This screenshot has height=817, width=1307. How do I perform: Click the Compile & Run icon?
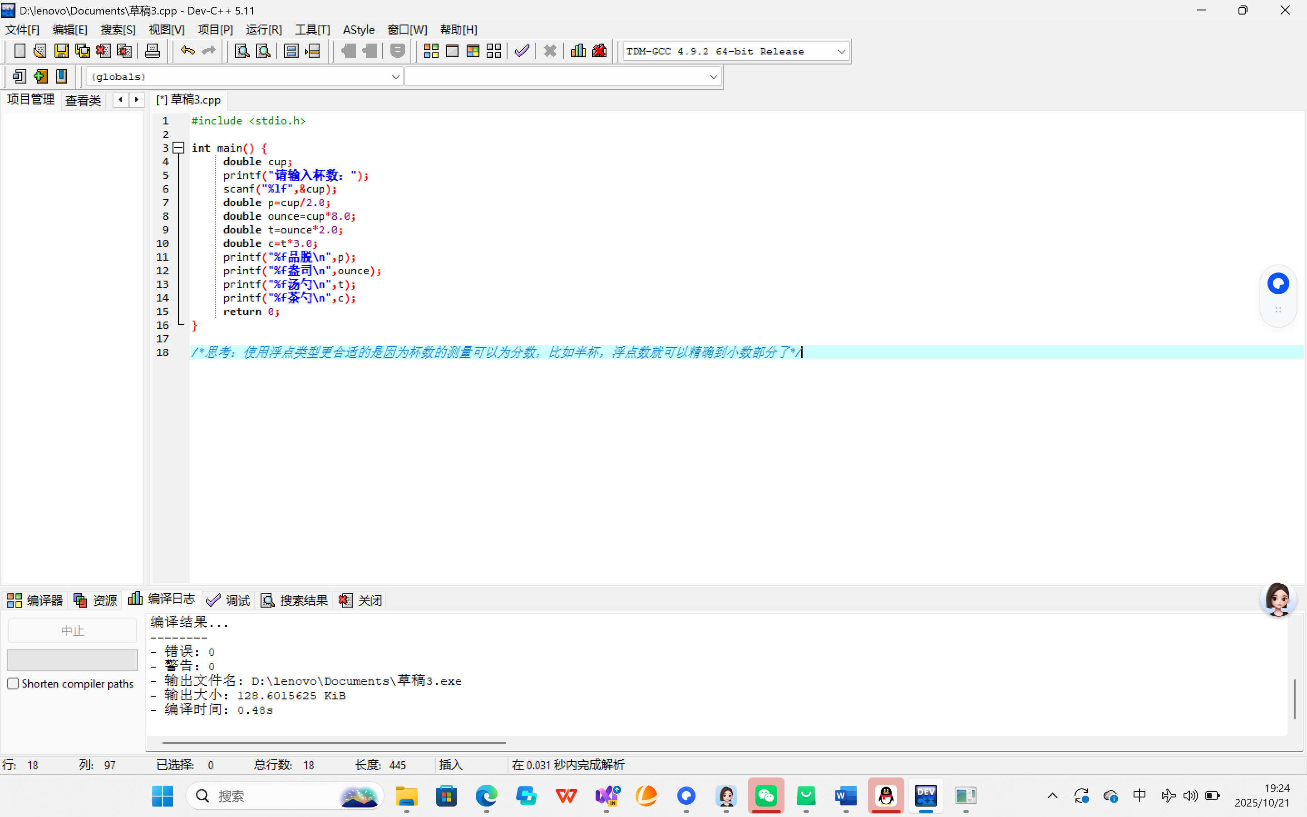point(473,51)
